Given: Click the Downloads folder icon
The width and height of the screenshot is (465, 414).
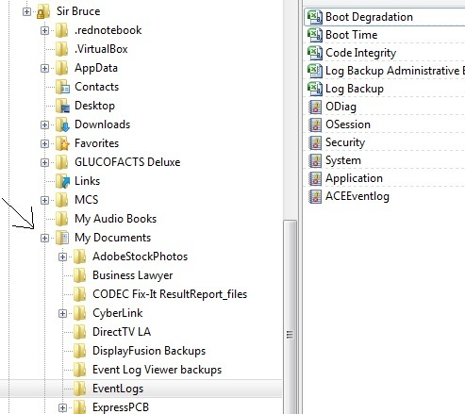Looking at the screenshot, I should (62, 124).
